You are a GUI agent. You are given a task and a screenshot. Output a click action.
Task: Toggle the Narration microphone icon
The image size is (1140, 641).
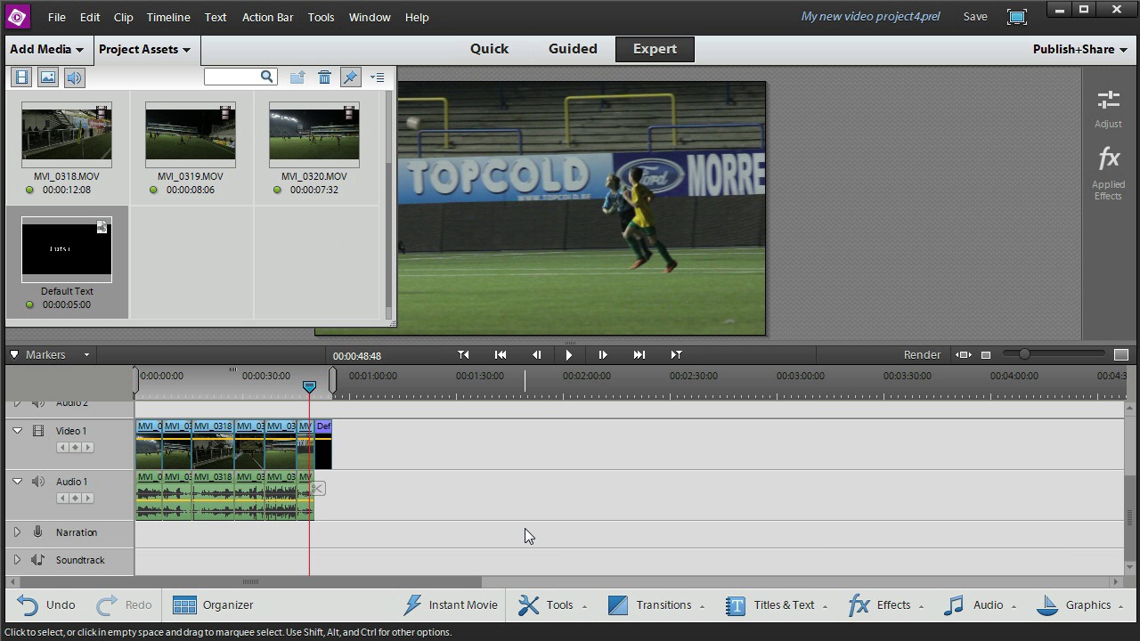[38, 531]
